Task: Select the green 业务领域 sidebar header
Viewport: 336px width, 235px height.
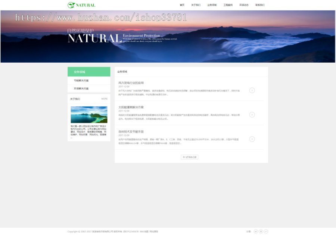Action: pyautogui.click(x=89, y=72)
